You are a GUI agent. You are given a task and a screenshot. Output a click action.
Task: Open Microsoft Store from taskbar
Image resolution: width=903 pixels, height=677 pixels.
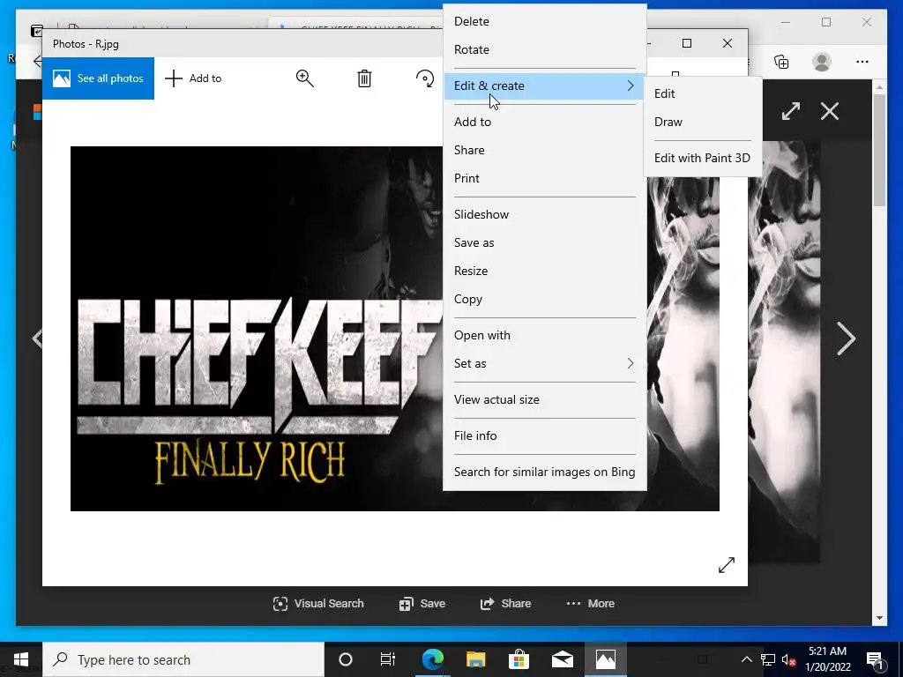[519, 659]
